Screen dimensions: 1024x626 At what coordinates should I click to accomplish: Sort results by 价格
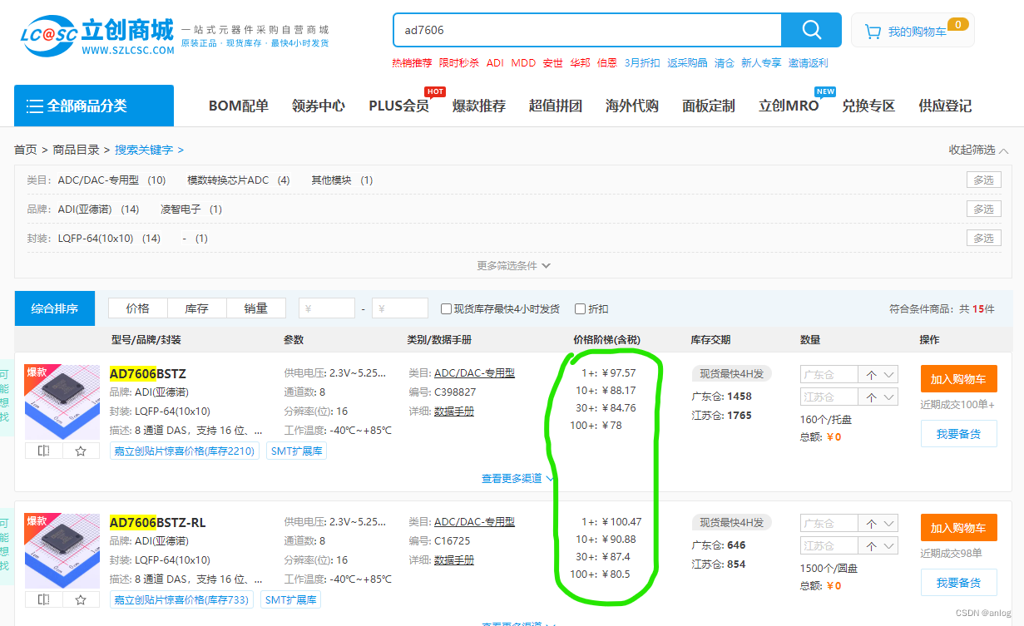[x=138, y=308]
